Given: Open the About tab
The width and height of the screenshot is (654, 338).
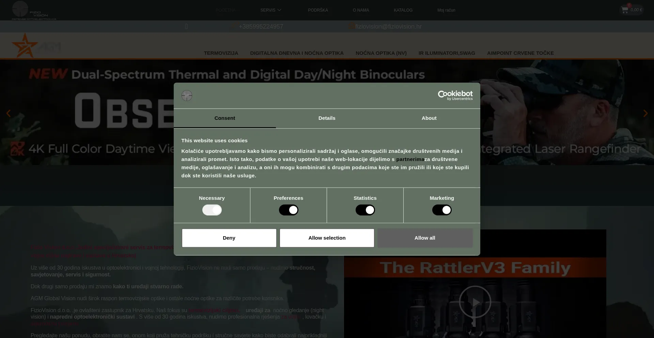Looking at the screenshot, I should point(429,118).
